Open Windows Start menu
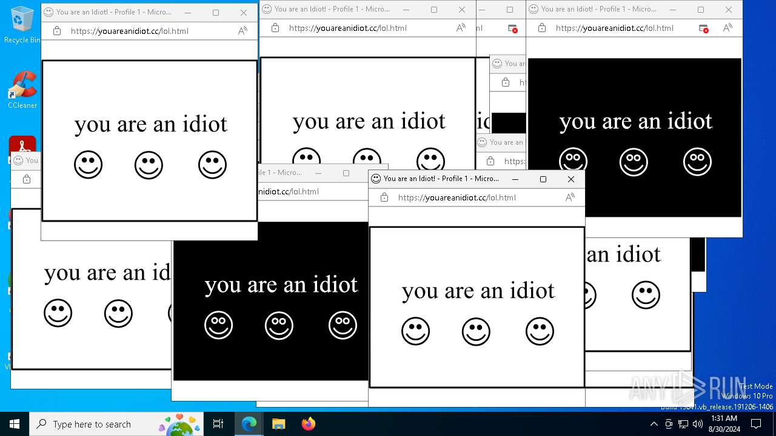The height and width of the screenshot is (436, 776). [x=15, y=424]
